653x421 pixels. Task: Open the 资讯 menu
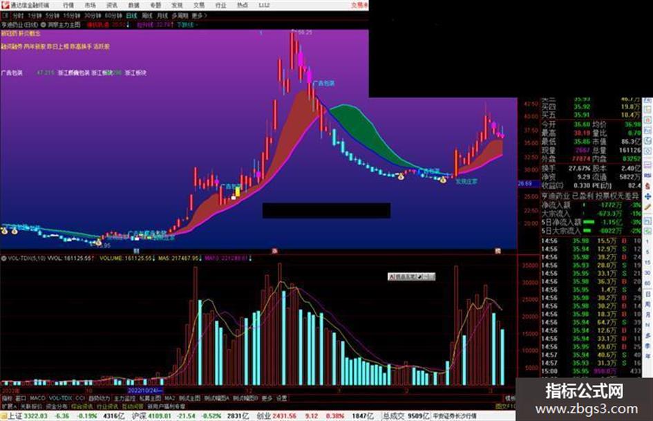[x=112, y=6]
